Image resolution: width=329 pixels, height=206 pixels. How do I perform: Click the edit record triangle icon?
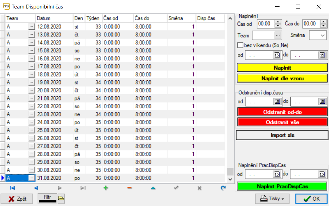tap(153, 188)
